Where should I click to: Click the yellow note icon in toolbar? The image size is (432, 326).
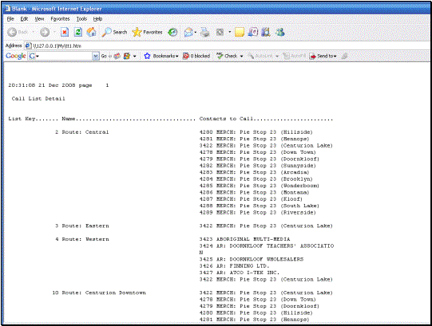click(239, 32)
